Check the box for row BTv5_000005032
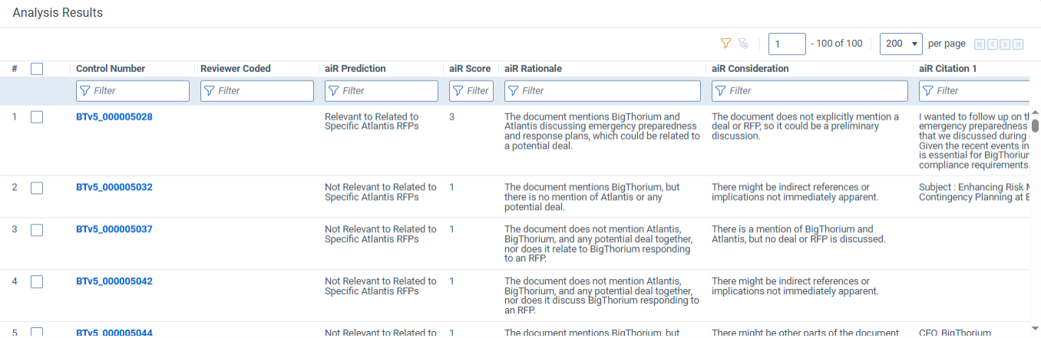The image size is (1041, 338). coord(37,188)
